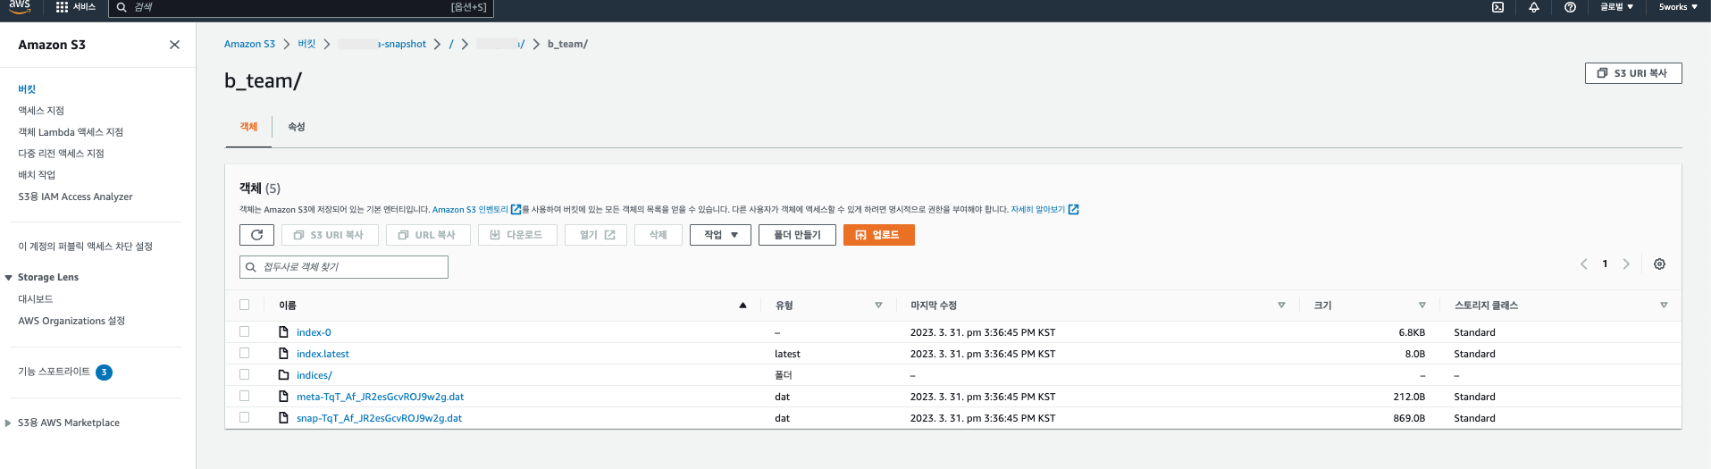Open external link icon next to Amazon S3 inventory

(516, 210)
